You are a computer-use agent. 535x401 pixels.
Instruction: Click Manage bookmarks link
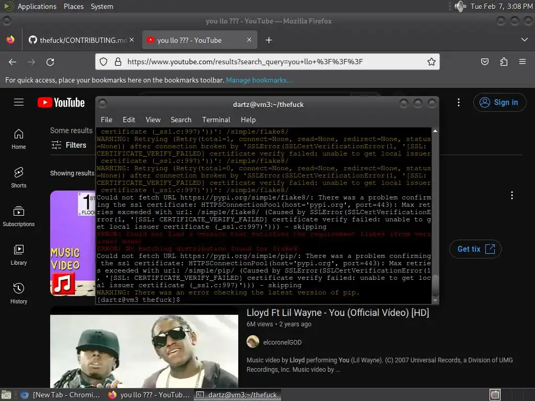point(259,80)
